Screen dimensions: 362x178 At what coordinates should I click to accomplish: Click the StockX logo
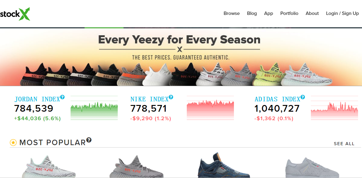coord(15,14)
